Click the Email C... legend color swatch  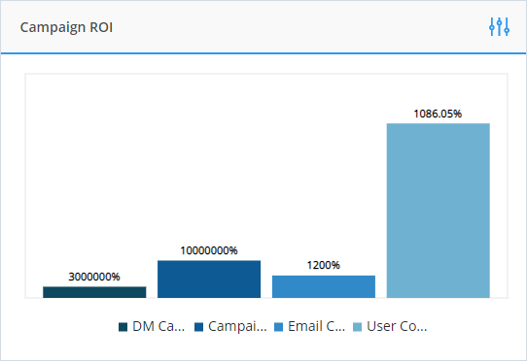coord(279,327)
